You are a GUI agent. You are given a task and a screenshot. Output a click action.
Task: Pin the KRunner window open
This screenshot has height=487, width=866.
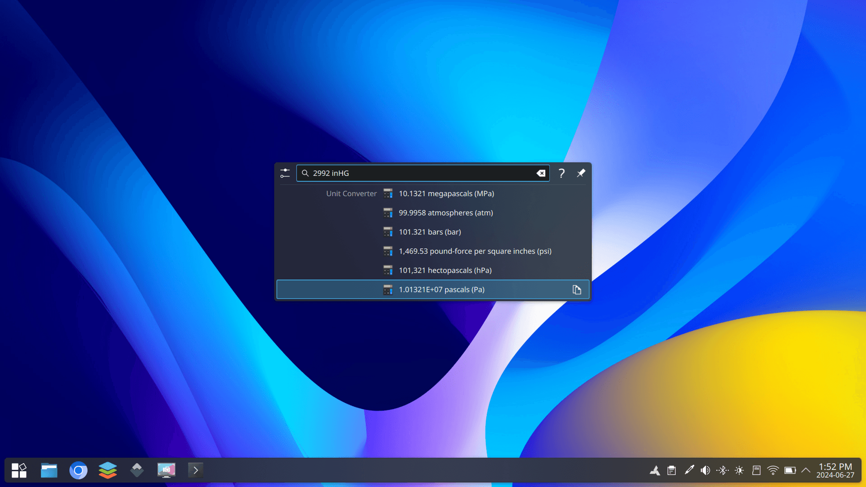point(581,173)
